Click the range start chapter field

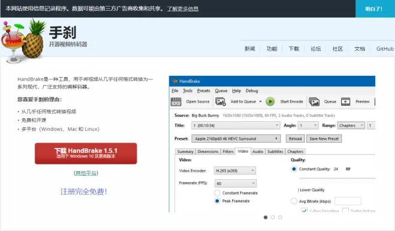(371, 125)
